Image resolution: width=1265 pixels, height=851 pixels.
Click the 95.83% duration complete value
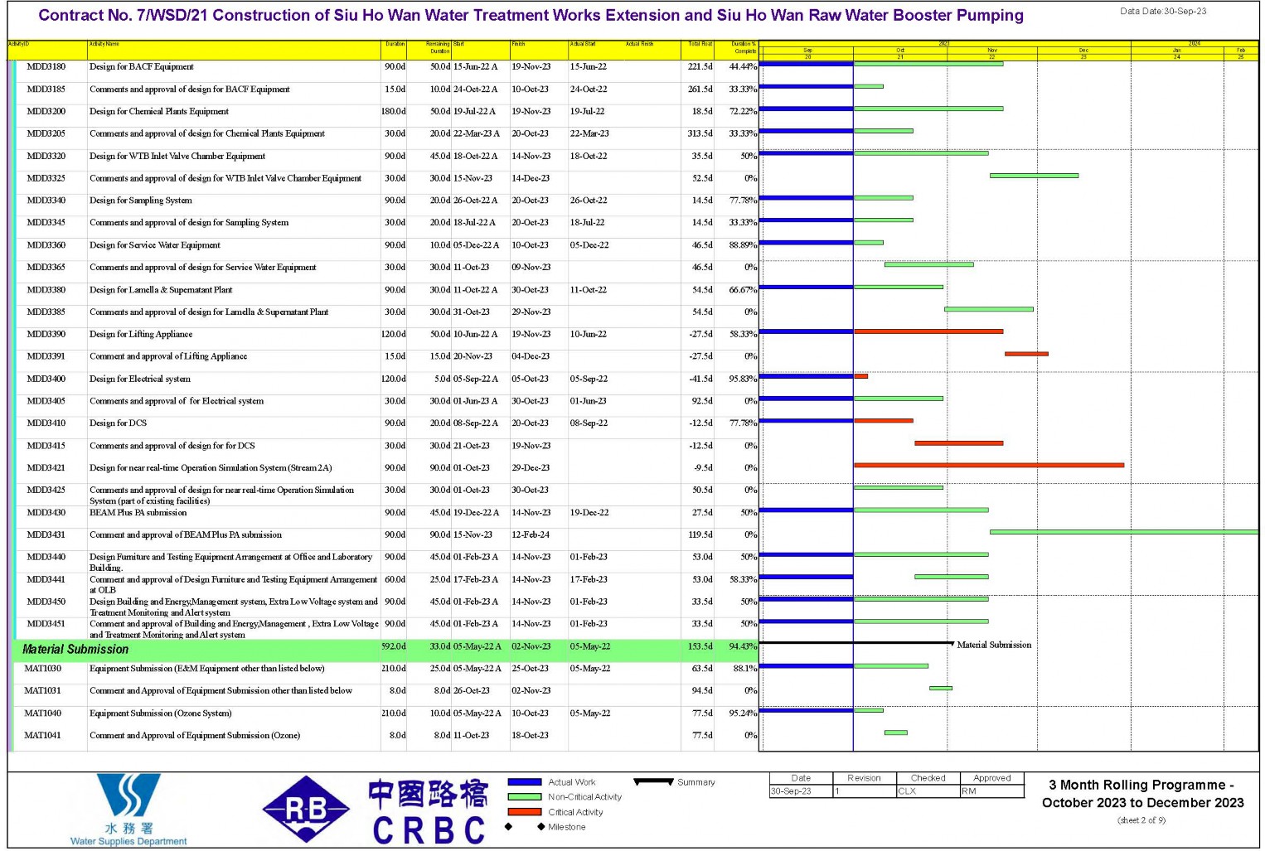(x=743, y=379)
